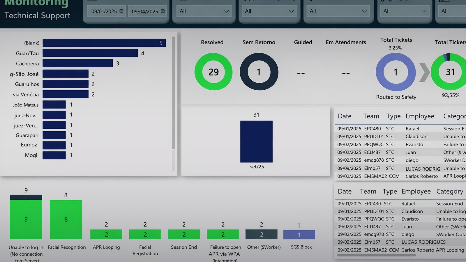The image size is (466, 262).
Task: Open calendar picker beside 09/04/2025 end date
Action: point(163,11)
